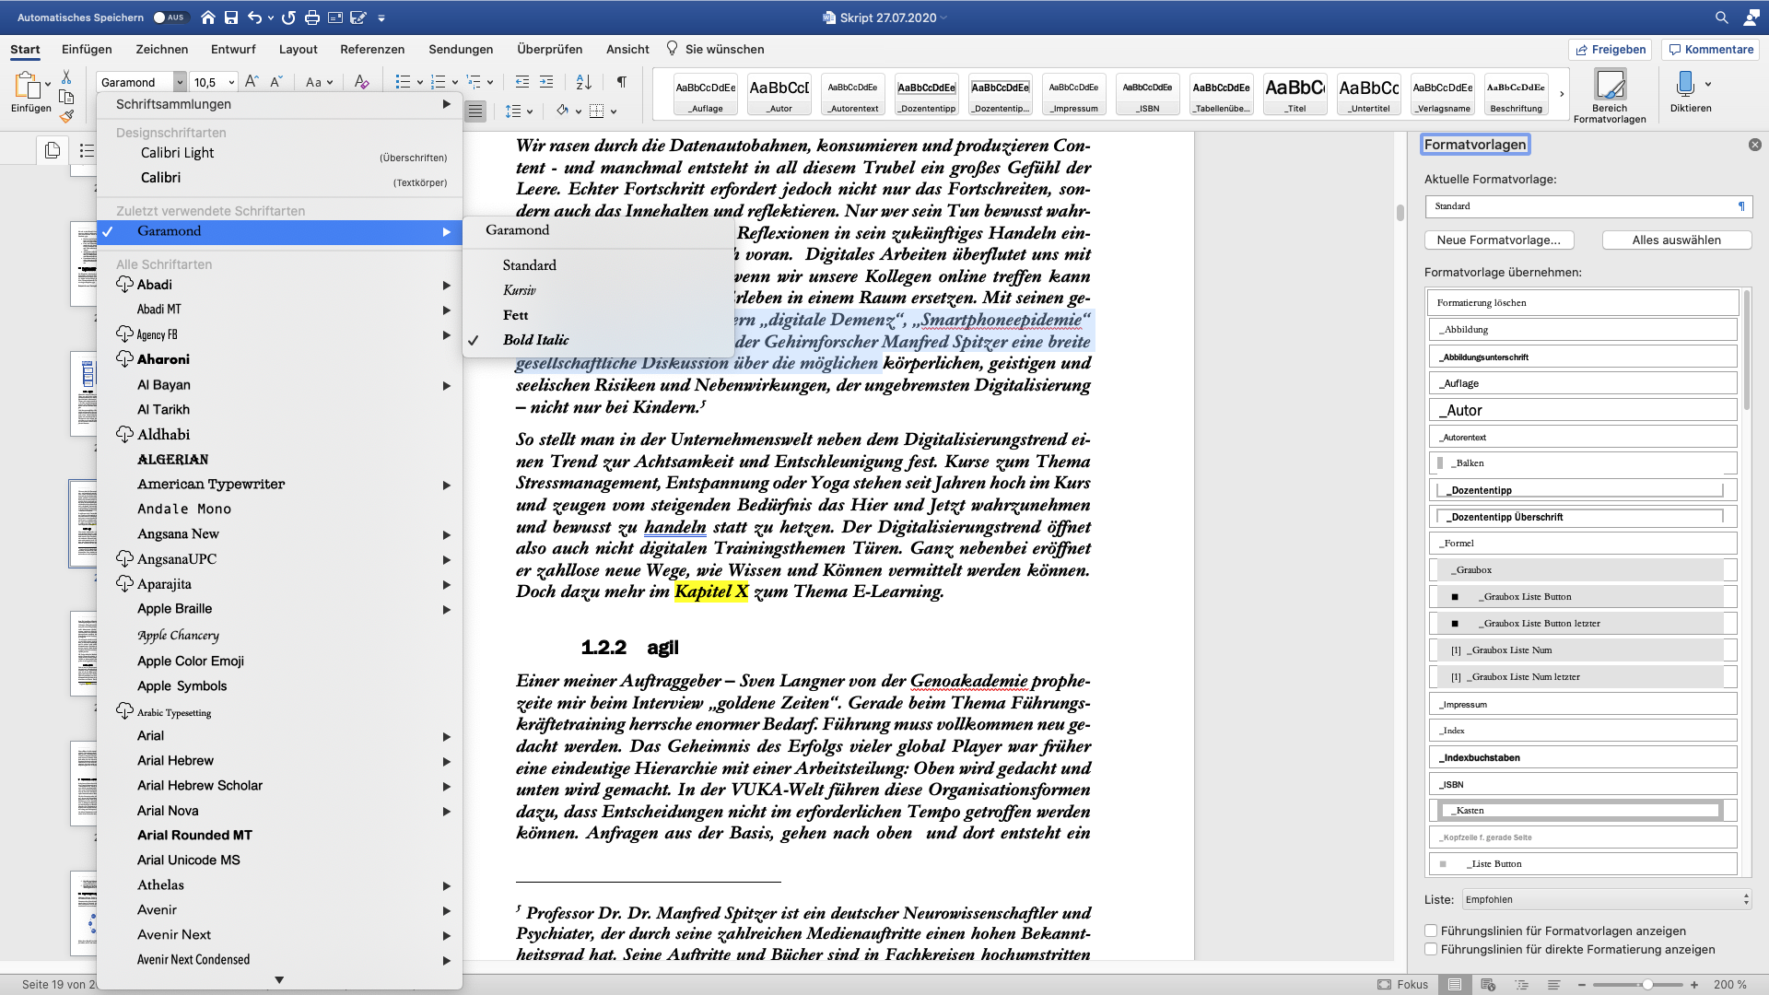The height and width of the screenshot is (995, 1769).
Task: Click Neue Formatvorlage button
Action: (1498, 240)
